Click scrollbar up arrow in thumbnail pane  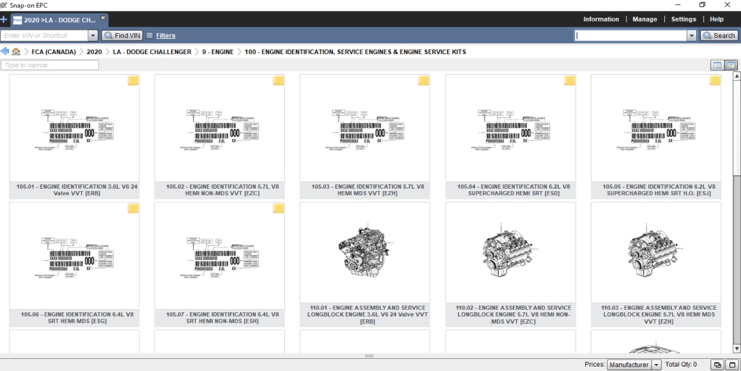click(737, 75)
